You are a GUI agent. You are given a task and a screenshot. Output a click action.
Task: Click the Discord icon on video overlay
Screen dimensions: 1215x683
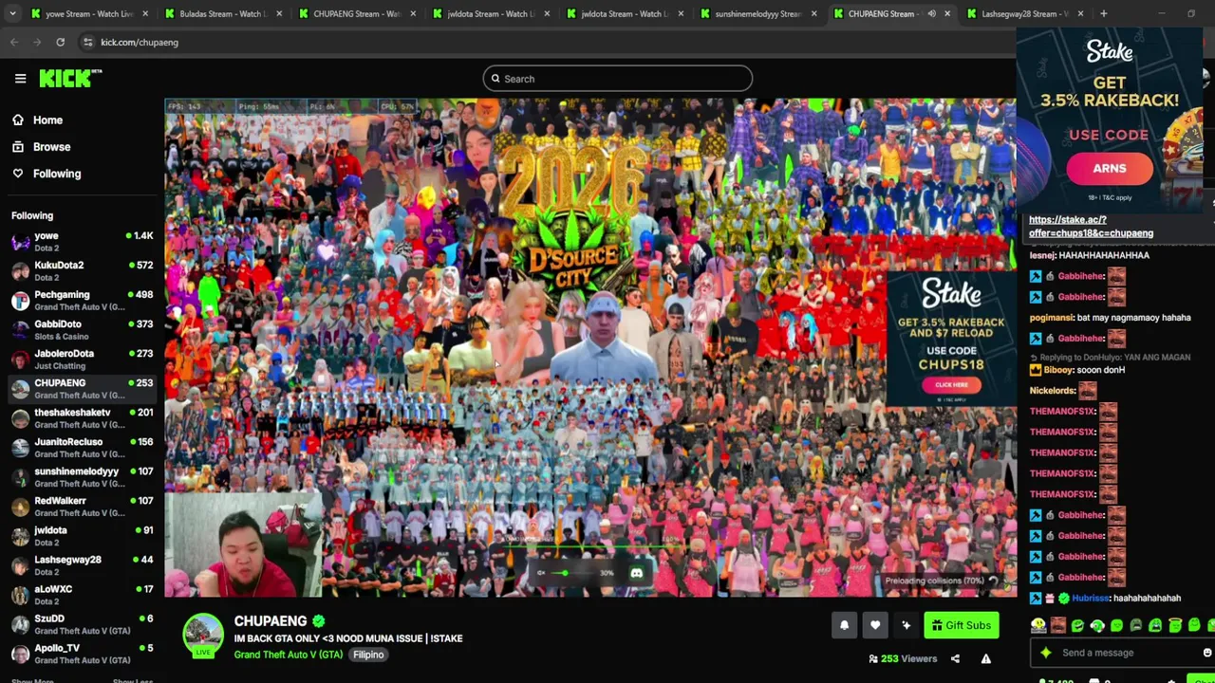[636, 573]
